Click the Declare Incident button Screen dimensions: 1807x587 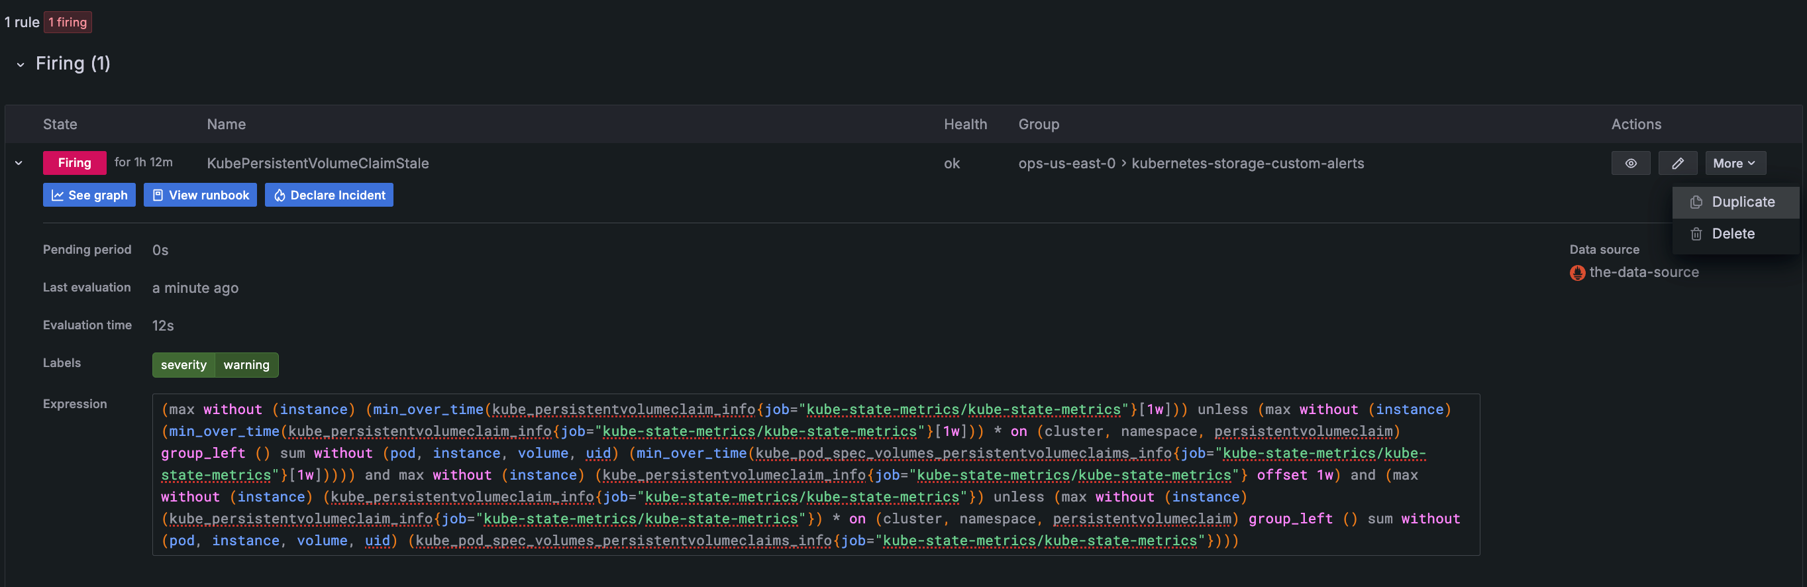(329, 195)
